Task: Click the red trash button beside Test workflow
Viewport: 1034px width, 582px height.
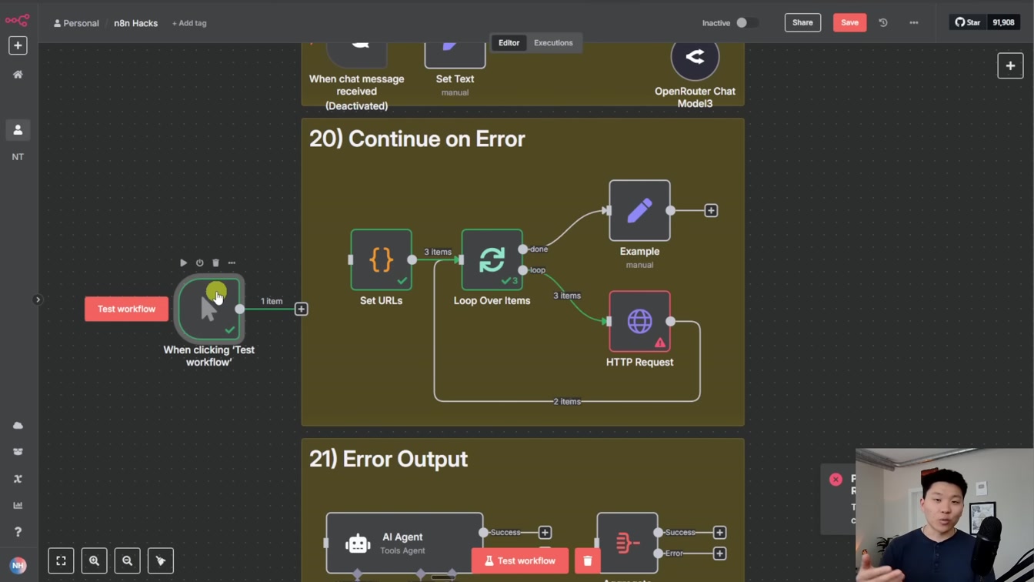Action: (x=587, y=560)
